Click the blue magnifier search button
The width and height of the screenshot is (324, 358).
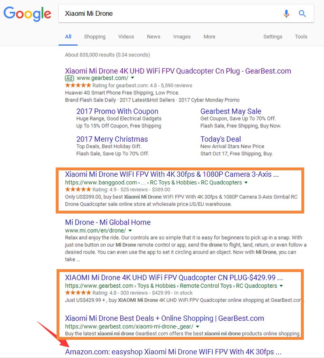click(302, 14)
